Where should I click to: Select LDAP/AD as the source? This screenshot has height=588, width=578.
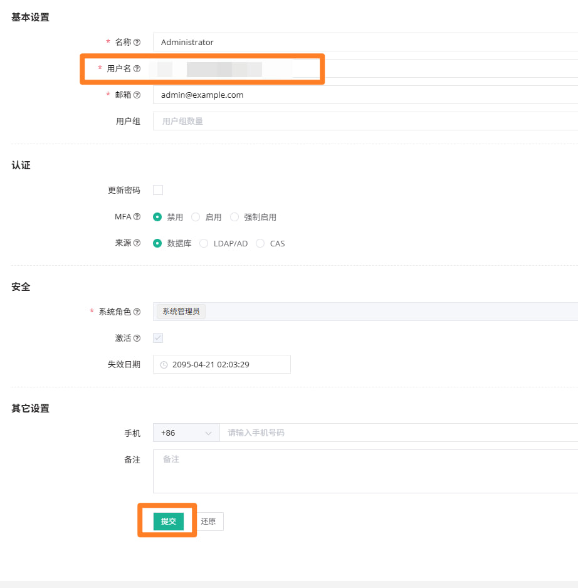pos(204,243)
